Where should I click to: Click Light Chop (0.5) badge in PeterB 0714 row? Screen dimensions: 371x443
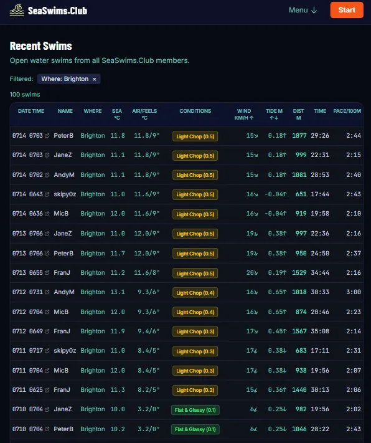[195, 136]
